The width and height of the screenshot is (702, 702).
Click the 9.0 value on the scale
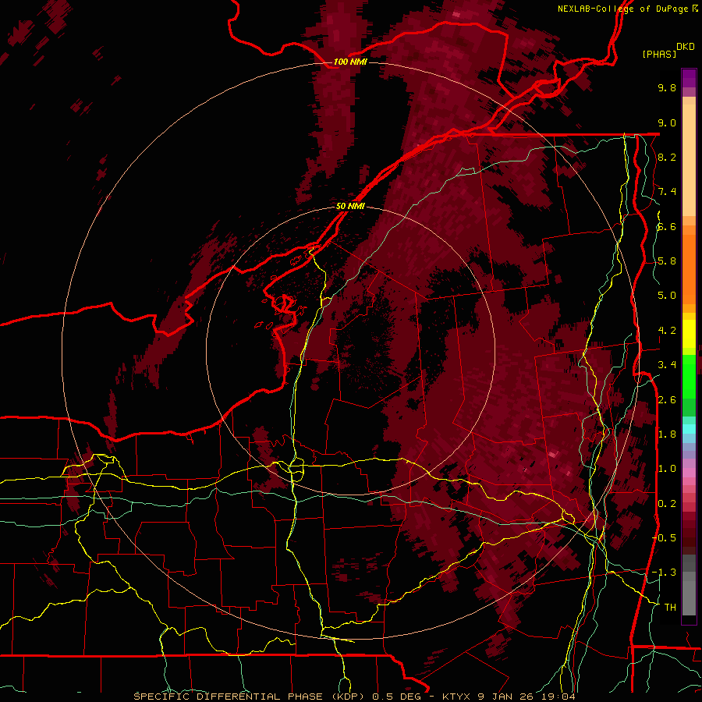(x=667, y=122)
